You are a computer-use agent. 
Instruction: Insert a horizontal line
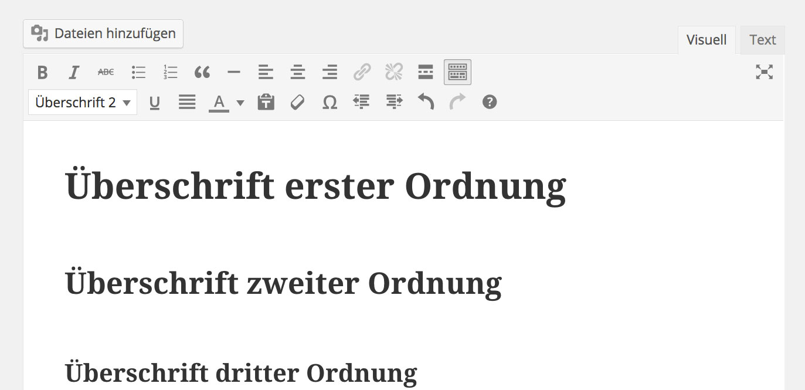point(234,72)
